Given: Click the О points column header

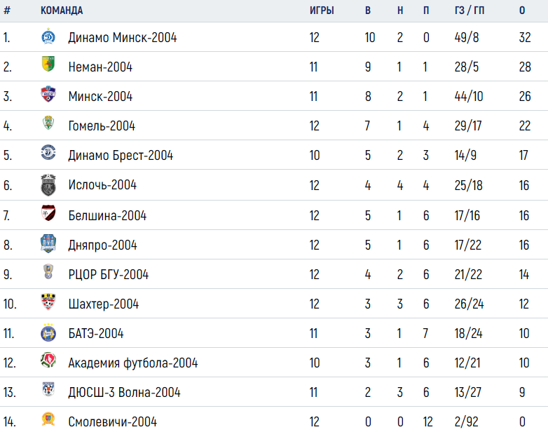Looking at the screenshot, I should (522, 11).
